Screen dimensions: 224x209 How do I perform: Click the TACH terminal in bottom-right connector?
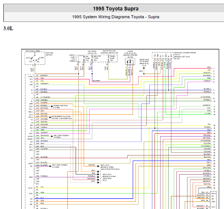pyautogui.click(x=213, y=193)
